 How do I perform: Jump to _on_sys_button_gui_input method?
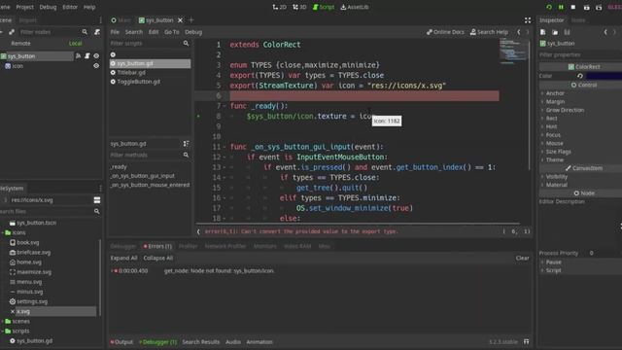(143, 176)
